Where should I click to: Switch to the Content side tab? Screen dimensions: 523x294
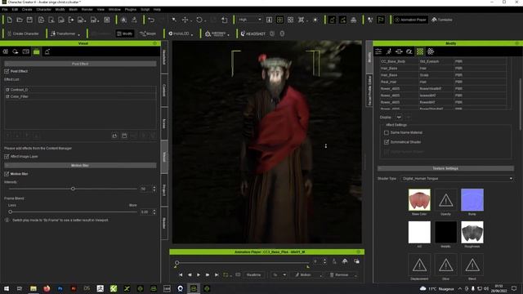coord(164,90)
